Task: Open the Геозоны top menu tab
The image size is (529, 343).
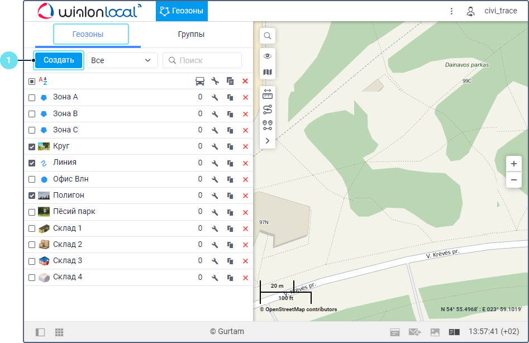Action: [182, 11]
